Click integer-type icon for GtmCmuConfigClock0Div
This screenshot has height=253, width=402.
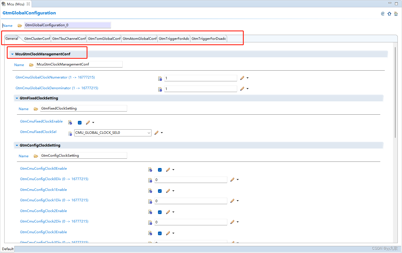(x=150, y=180)
